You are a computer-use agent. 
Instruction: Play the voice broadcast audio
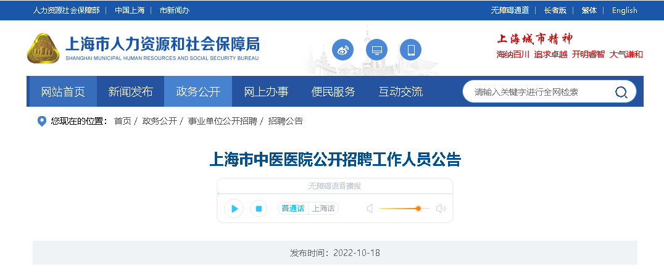[234, 209]
